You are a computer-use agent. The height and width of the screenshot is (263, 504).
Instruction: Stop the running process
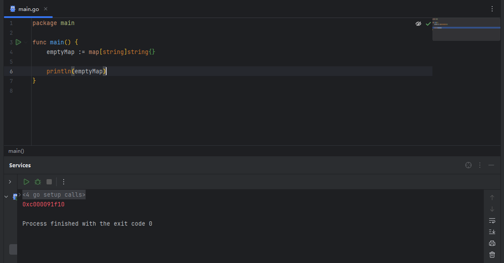(x=49, y=182)
